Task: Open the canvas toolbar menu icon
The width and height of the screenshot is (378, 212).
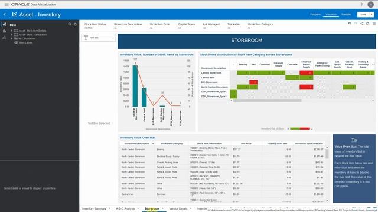Action: click(374, 24)
